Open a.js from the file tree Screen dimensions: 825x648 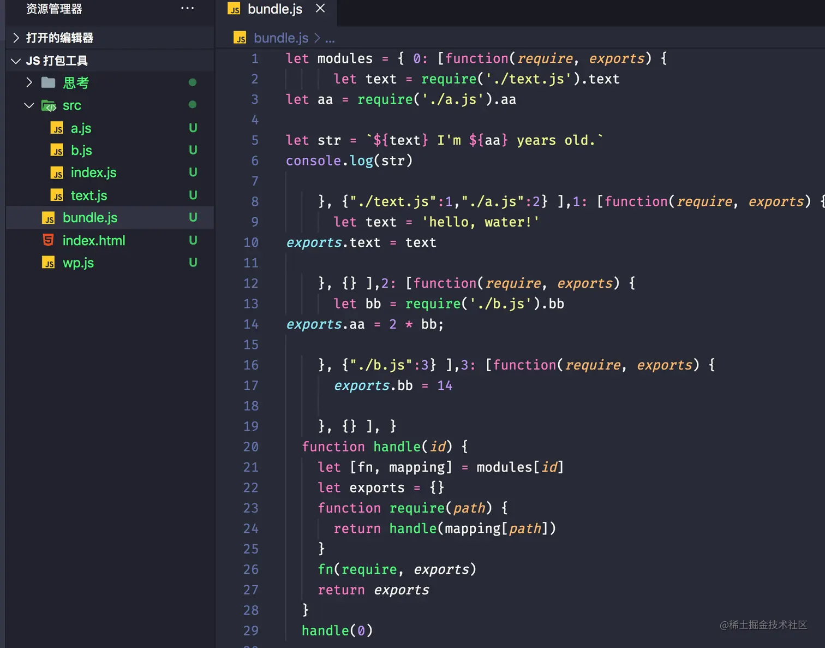pyautogui.click(x=81, y=128)
